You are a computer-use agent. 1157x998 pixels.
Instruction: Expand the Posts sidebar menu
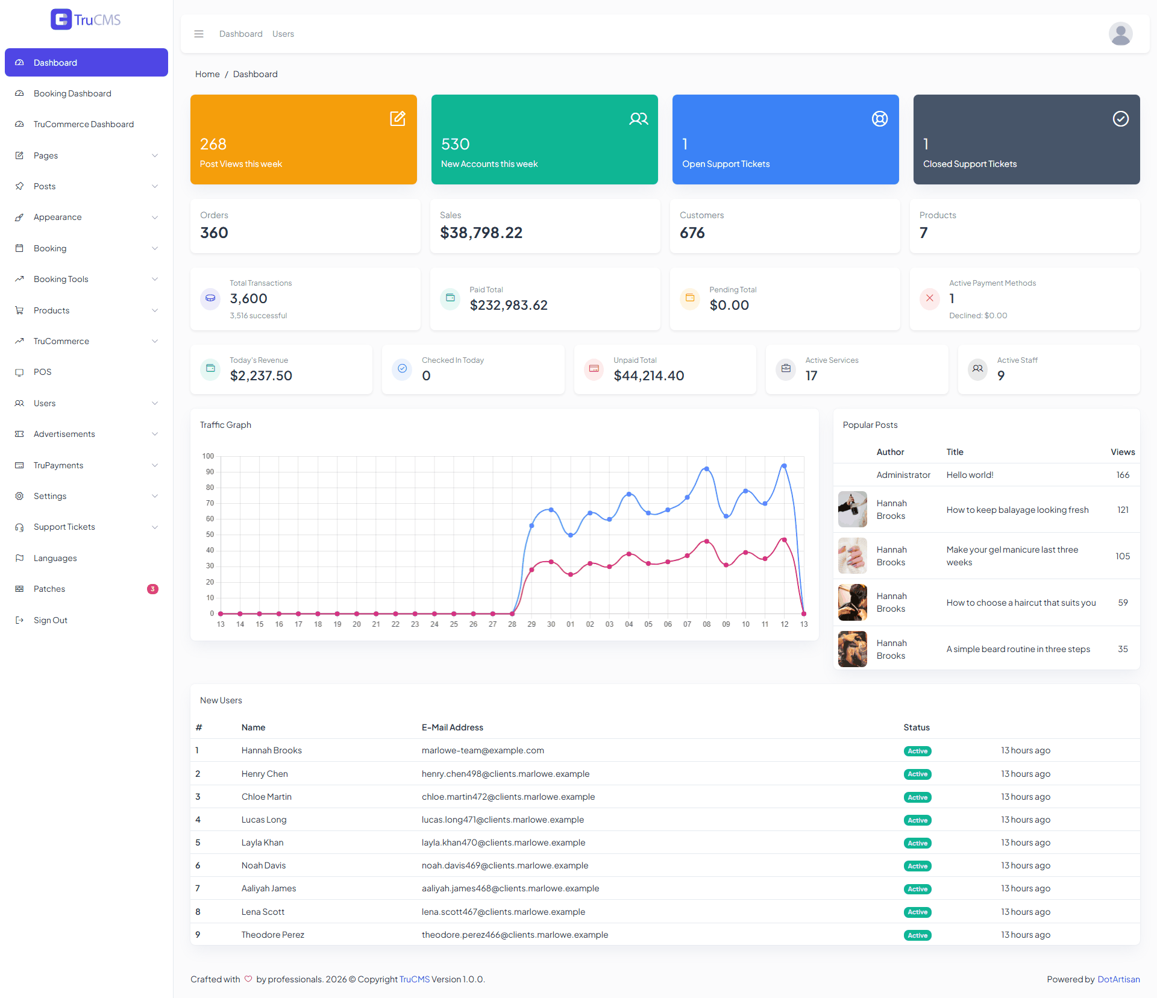point(86,186)
